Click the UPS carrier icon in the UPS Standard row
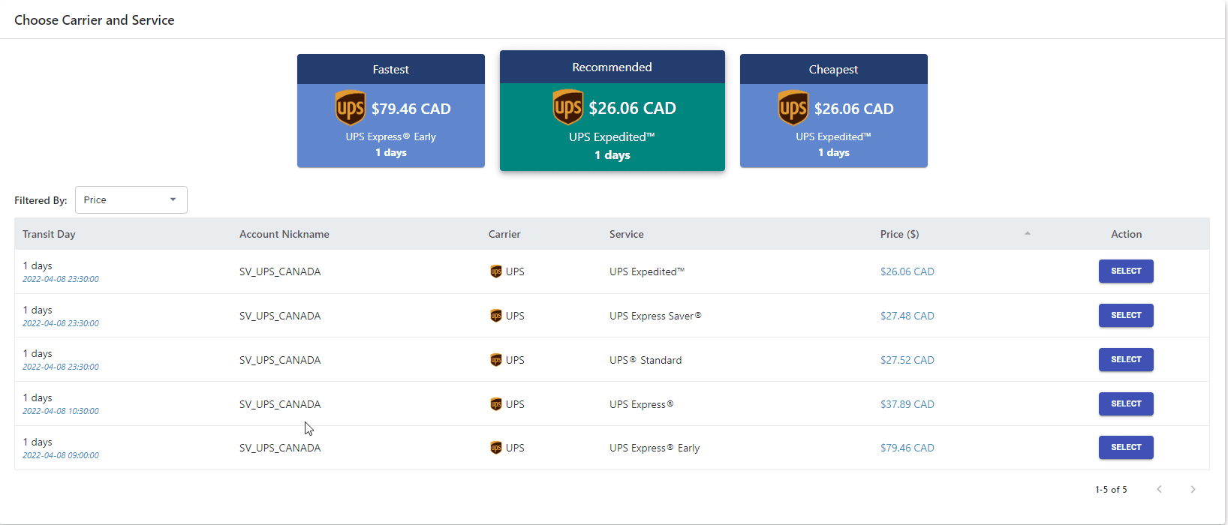1228x525 pixels. (495, 360)
